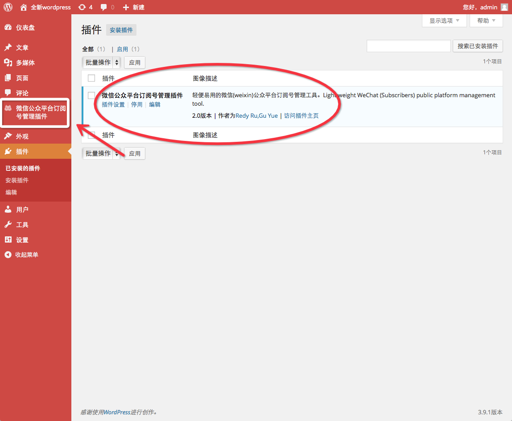Screen dimensions: 512x421
Task: Open the 插件设置 link
Action: pos(113,104)
